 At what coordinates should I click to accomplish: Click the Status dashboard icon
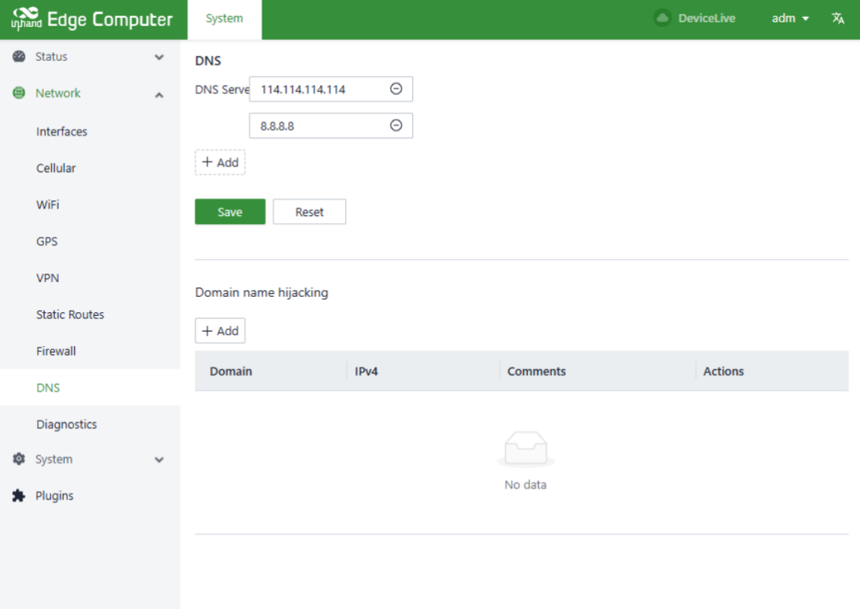point(19,57)
